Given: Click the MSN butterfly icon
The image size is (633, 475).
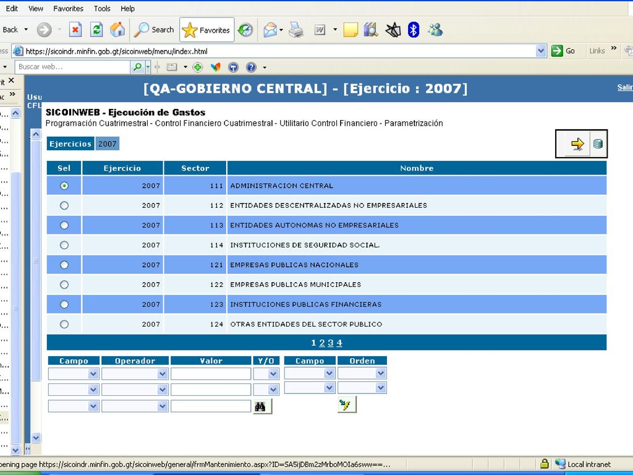Looking at the screenshot, I should (x=216, y=67).
